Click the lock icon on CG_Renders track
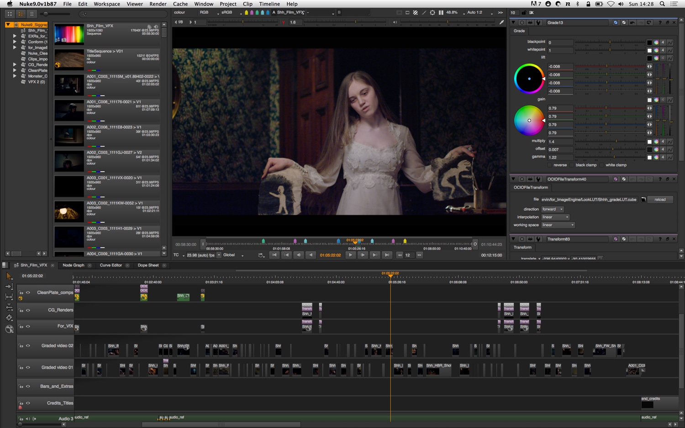Screen dimensions: 685x428 click(x=21, y=310)
